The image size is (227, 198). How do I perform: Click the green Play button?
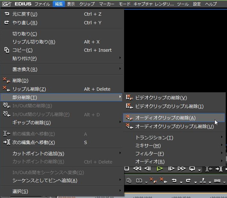click(160, 169)
